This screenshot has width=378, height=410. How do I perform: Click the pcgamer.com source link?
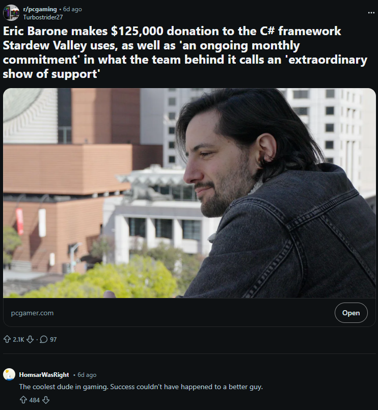coord(32,313)
